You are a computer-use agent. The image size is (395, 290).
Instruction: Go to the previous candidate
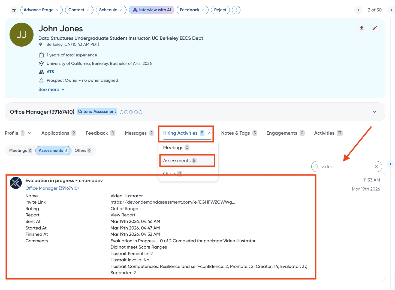click(x=358, y=10)
